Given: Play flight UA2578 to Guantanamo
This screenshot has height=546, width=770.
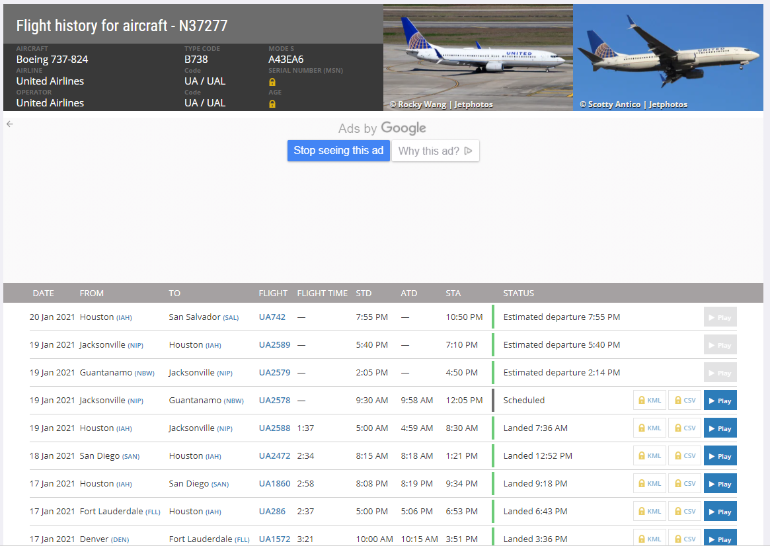Looking at the screenshot, I should [x=720, y=400].
